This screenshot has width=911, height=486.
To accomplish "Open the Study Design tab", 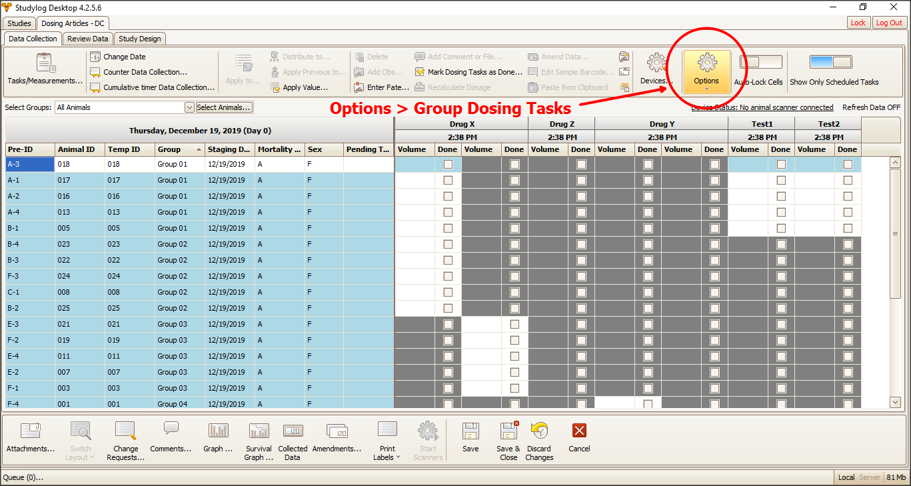I will click(x=140, y=39).
